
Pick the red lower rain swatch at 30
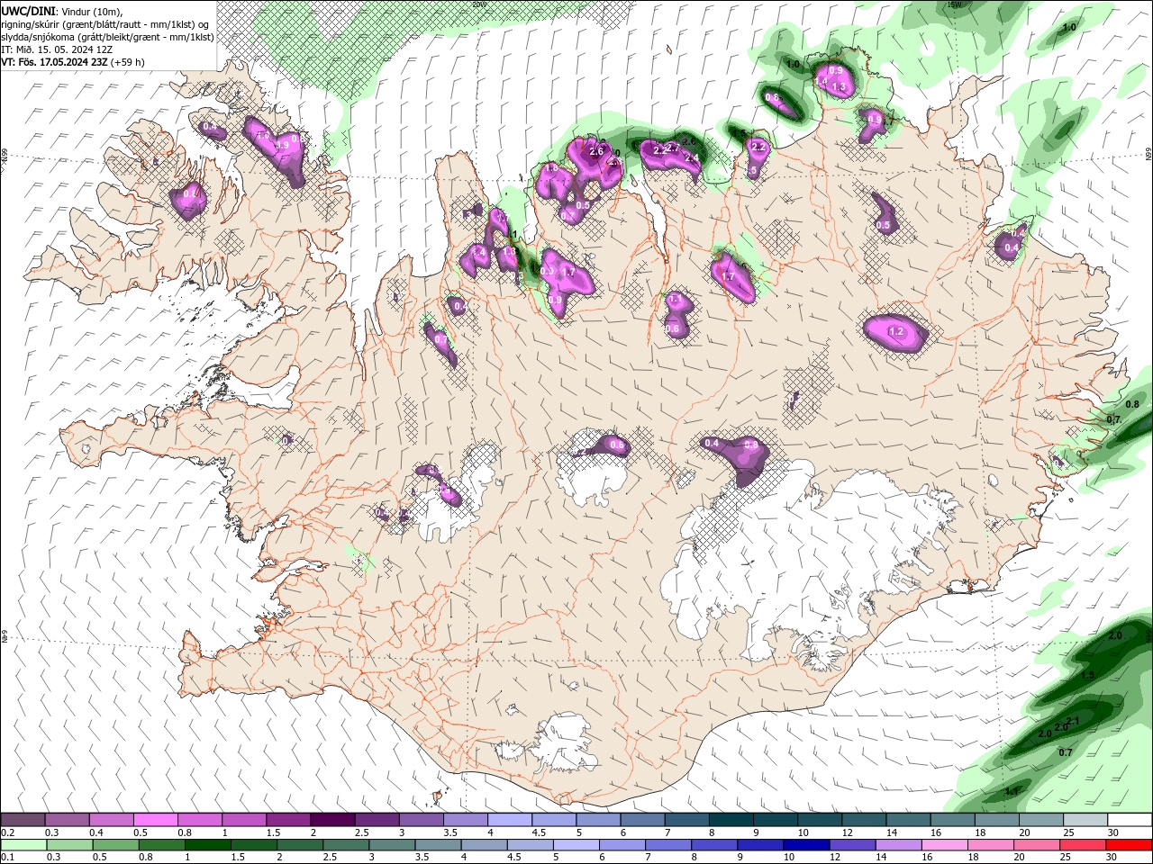[x=1129, y=845]
